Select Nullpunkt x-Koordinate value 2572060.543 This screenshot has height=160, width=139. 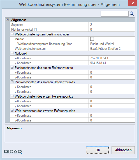[x=112, y=58]
